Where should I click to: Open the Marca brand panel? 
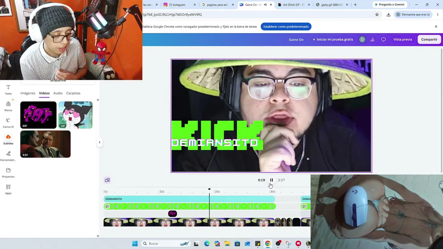pyautogui.click(x=8, y=106)
